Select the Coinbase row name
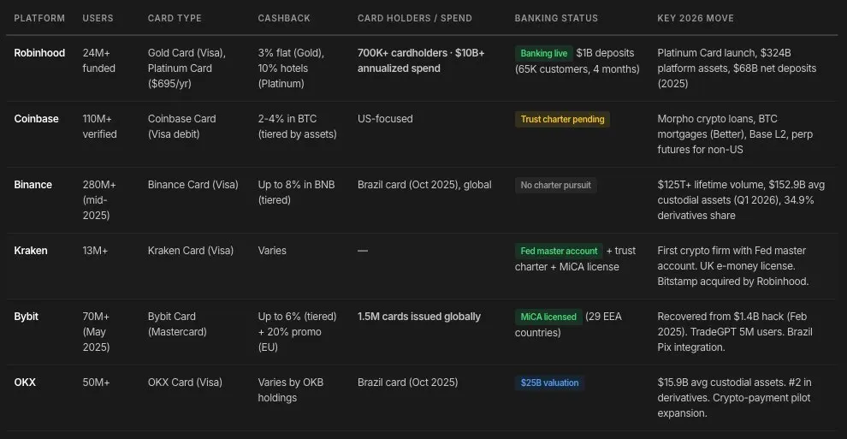This screenshot has width=847, height=439. tap(37, 119)
